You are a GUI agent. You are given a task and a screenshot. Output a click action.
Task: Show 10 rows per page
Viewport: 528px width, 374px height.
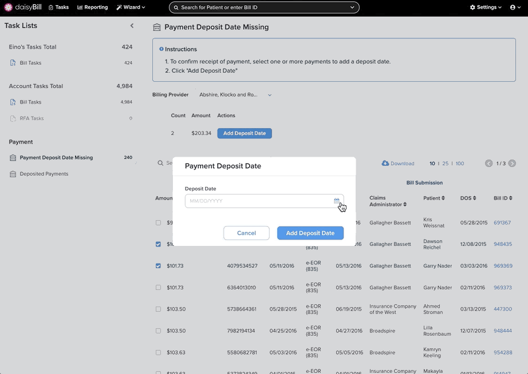(432, 164)
